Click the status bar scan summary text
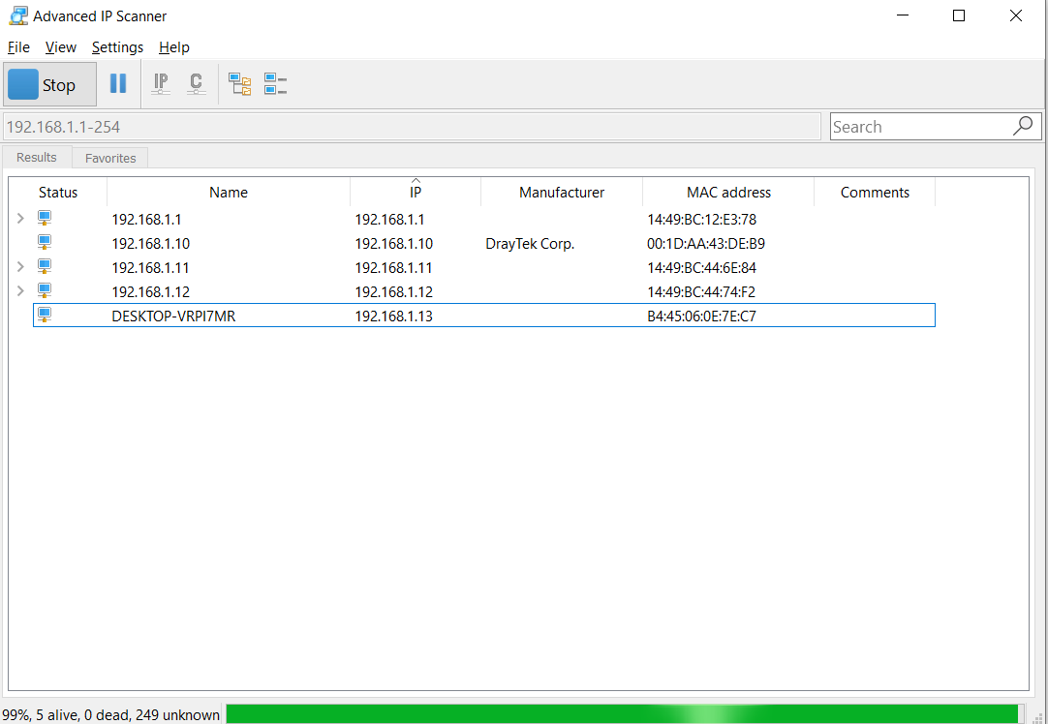The width and height of the screenshot is (1048, 724). point(111,714)
